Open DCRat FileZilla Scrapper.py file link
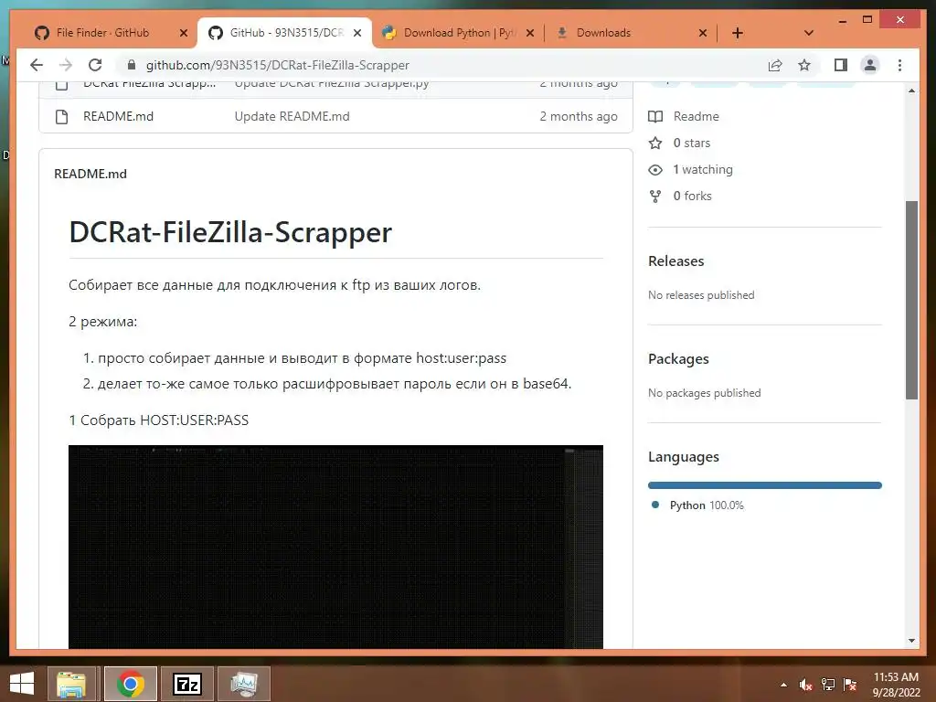 (x=149, y=84)
